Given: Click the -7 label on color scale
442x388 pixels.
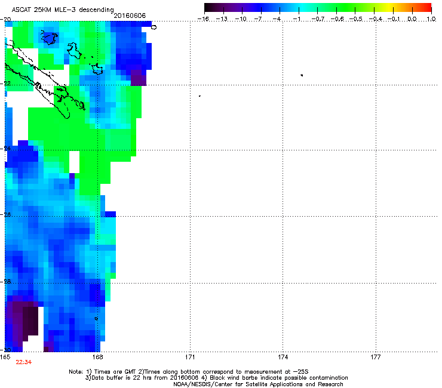Looking at the screenshot, I should click(x=258, y=19).
